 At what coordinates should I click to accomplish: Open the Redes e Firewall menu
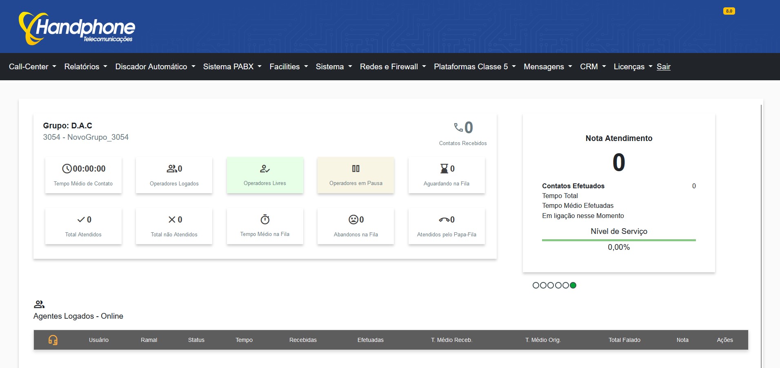[x=393, y=66]
